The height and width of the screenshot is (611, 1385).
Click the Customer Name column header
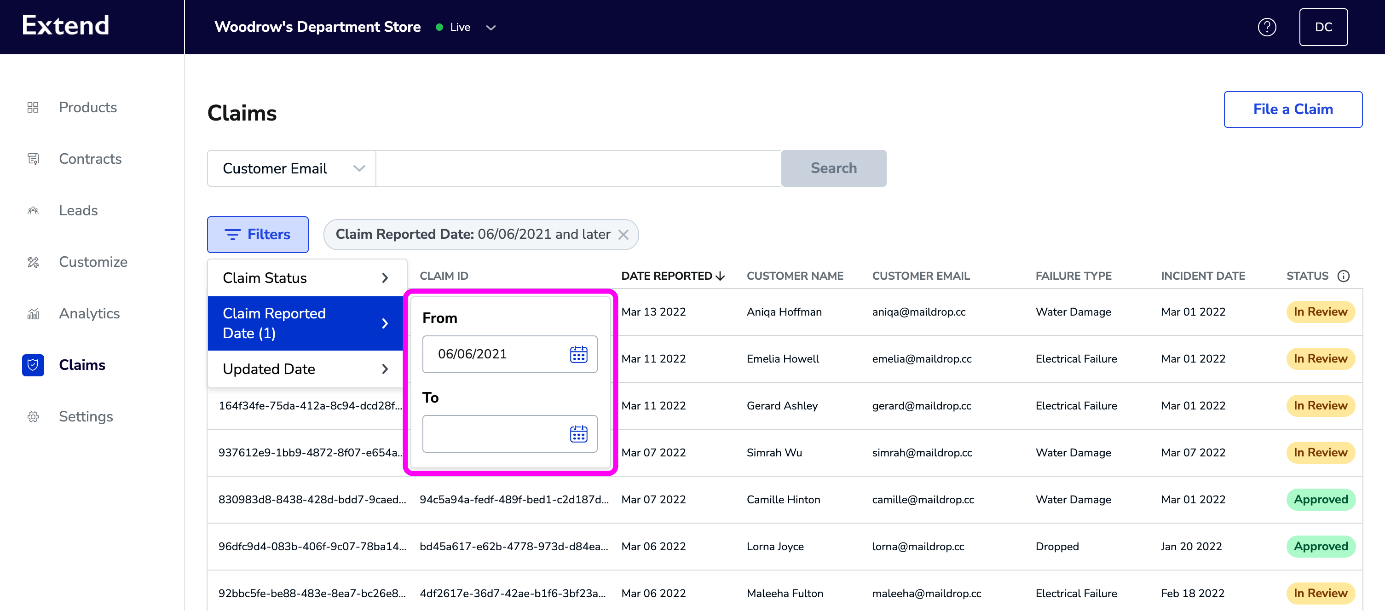pyautogui.click(x=795, y=276)
